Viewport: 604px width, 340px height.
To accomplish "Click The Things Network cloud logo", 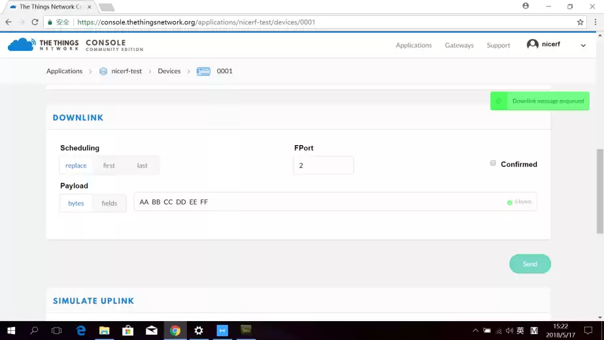I will [22, 44].
